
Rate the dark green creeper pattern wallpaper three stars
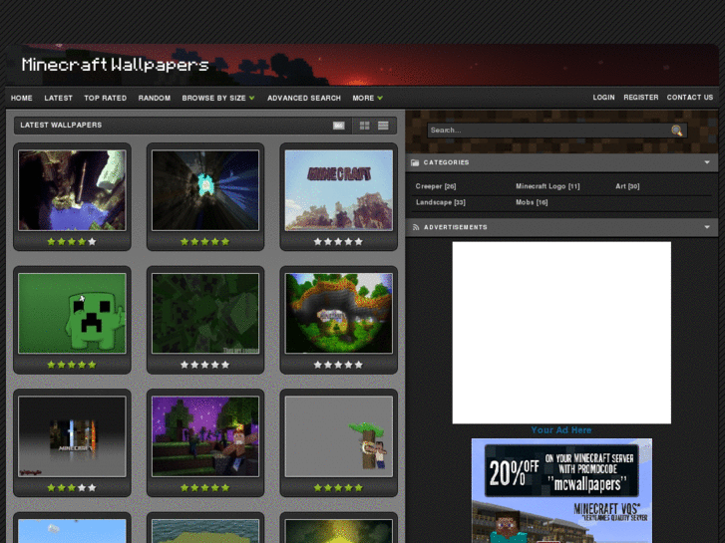204,365
